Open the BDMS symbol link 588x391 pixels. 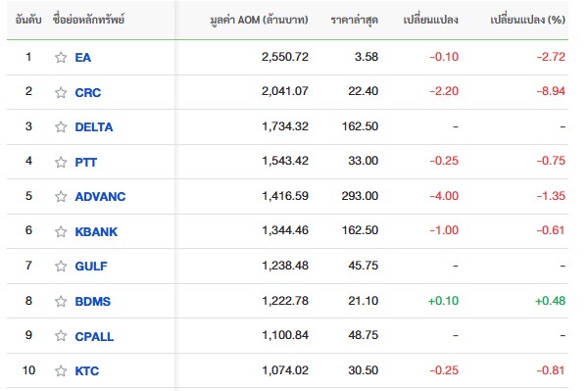point(93,301)
